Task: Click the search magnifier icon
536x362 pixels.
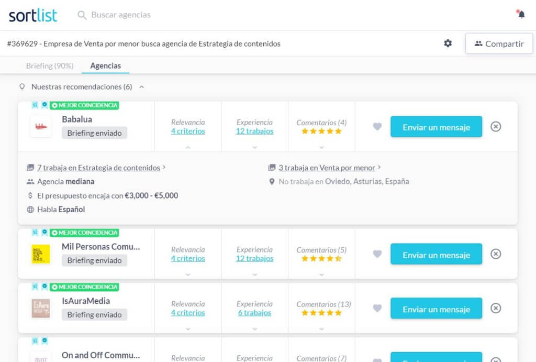Action: [x=82, y=15]
